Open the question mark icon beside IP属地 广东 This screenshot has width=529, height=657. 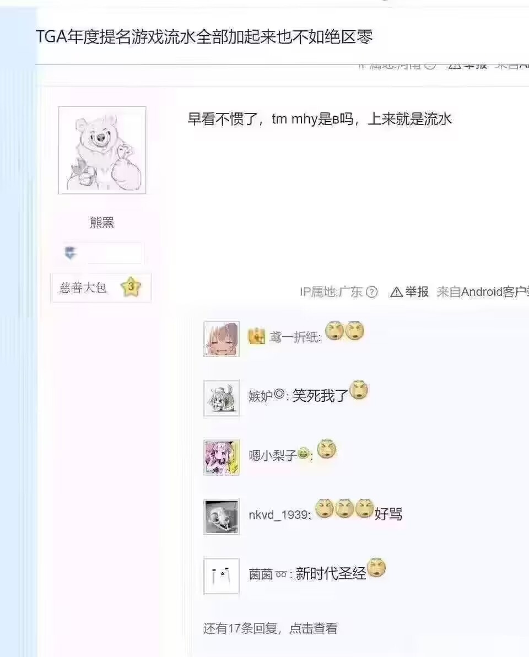371,292
